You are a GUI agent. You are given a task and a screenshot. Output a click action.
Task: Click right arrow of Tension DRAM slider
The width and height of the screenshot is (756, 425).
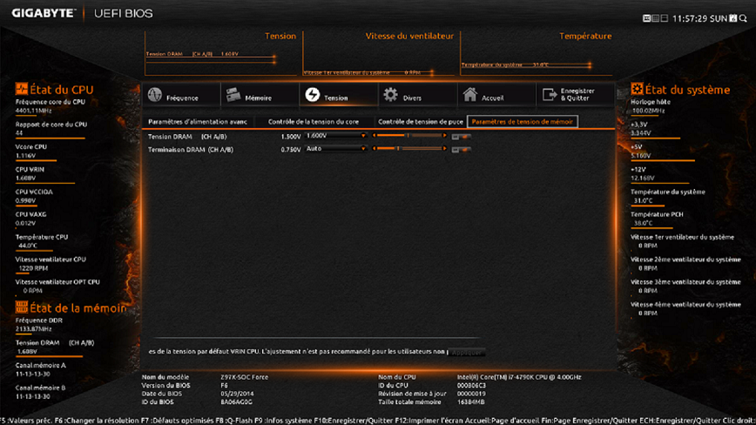pos(444,135)
